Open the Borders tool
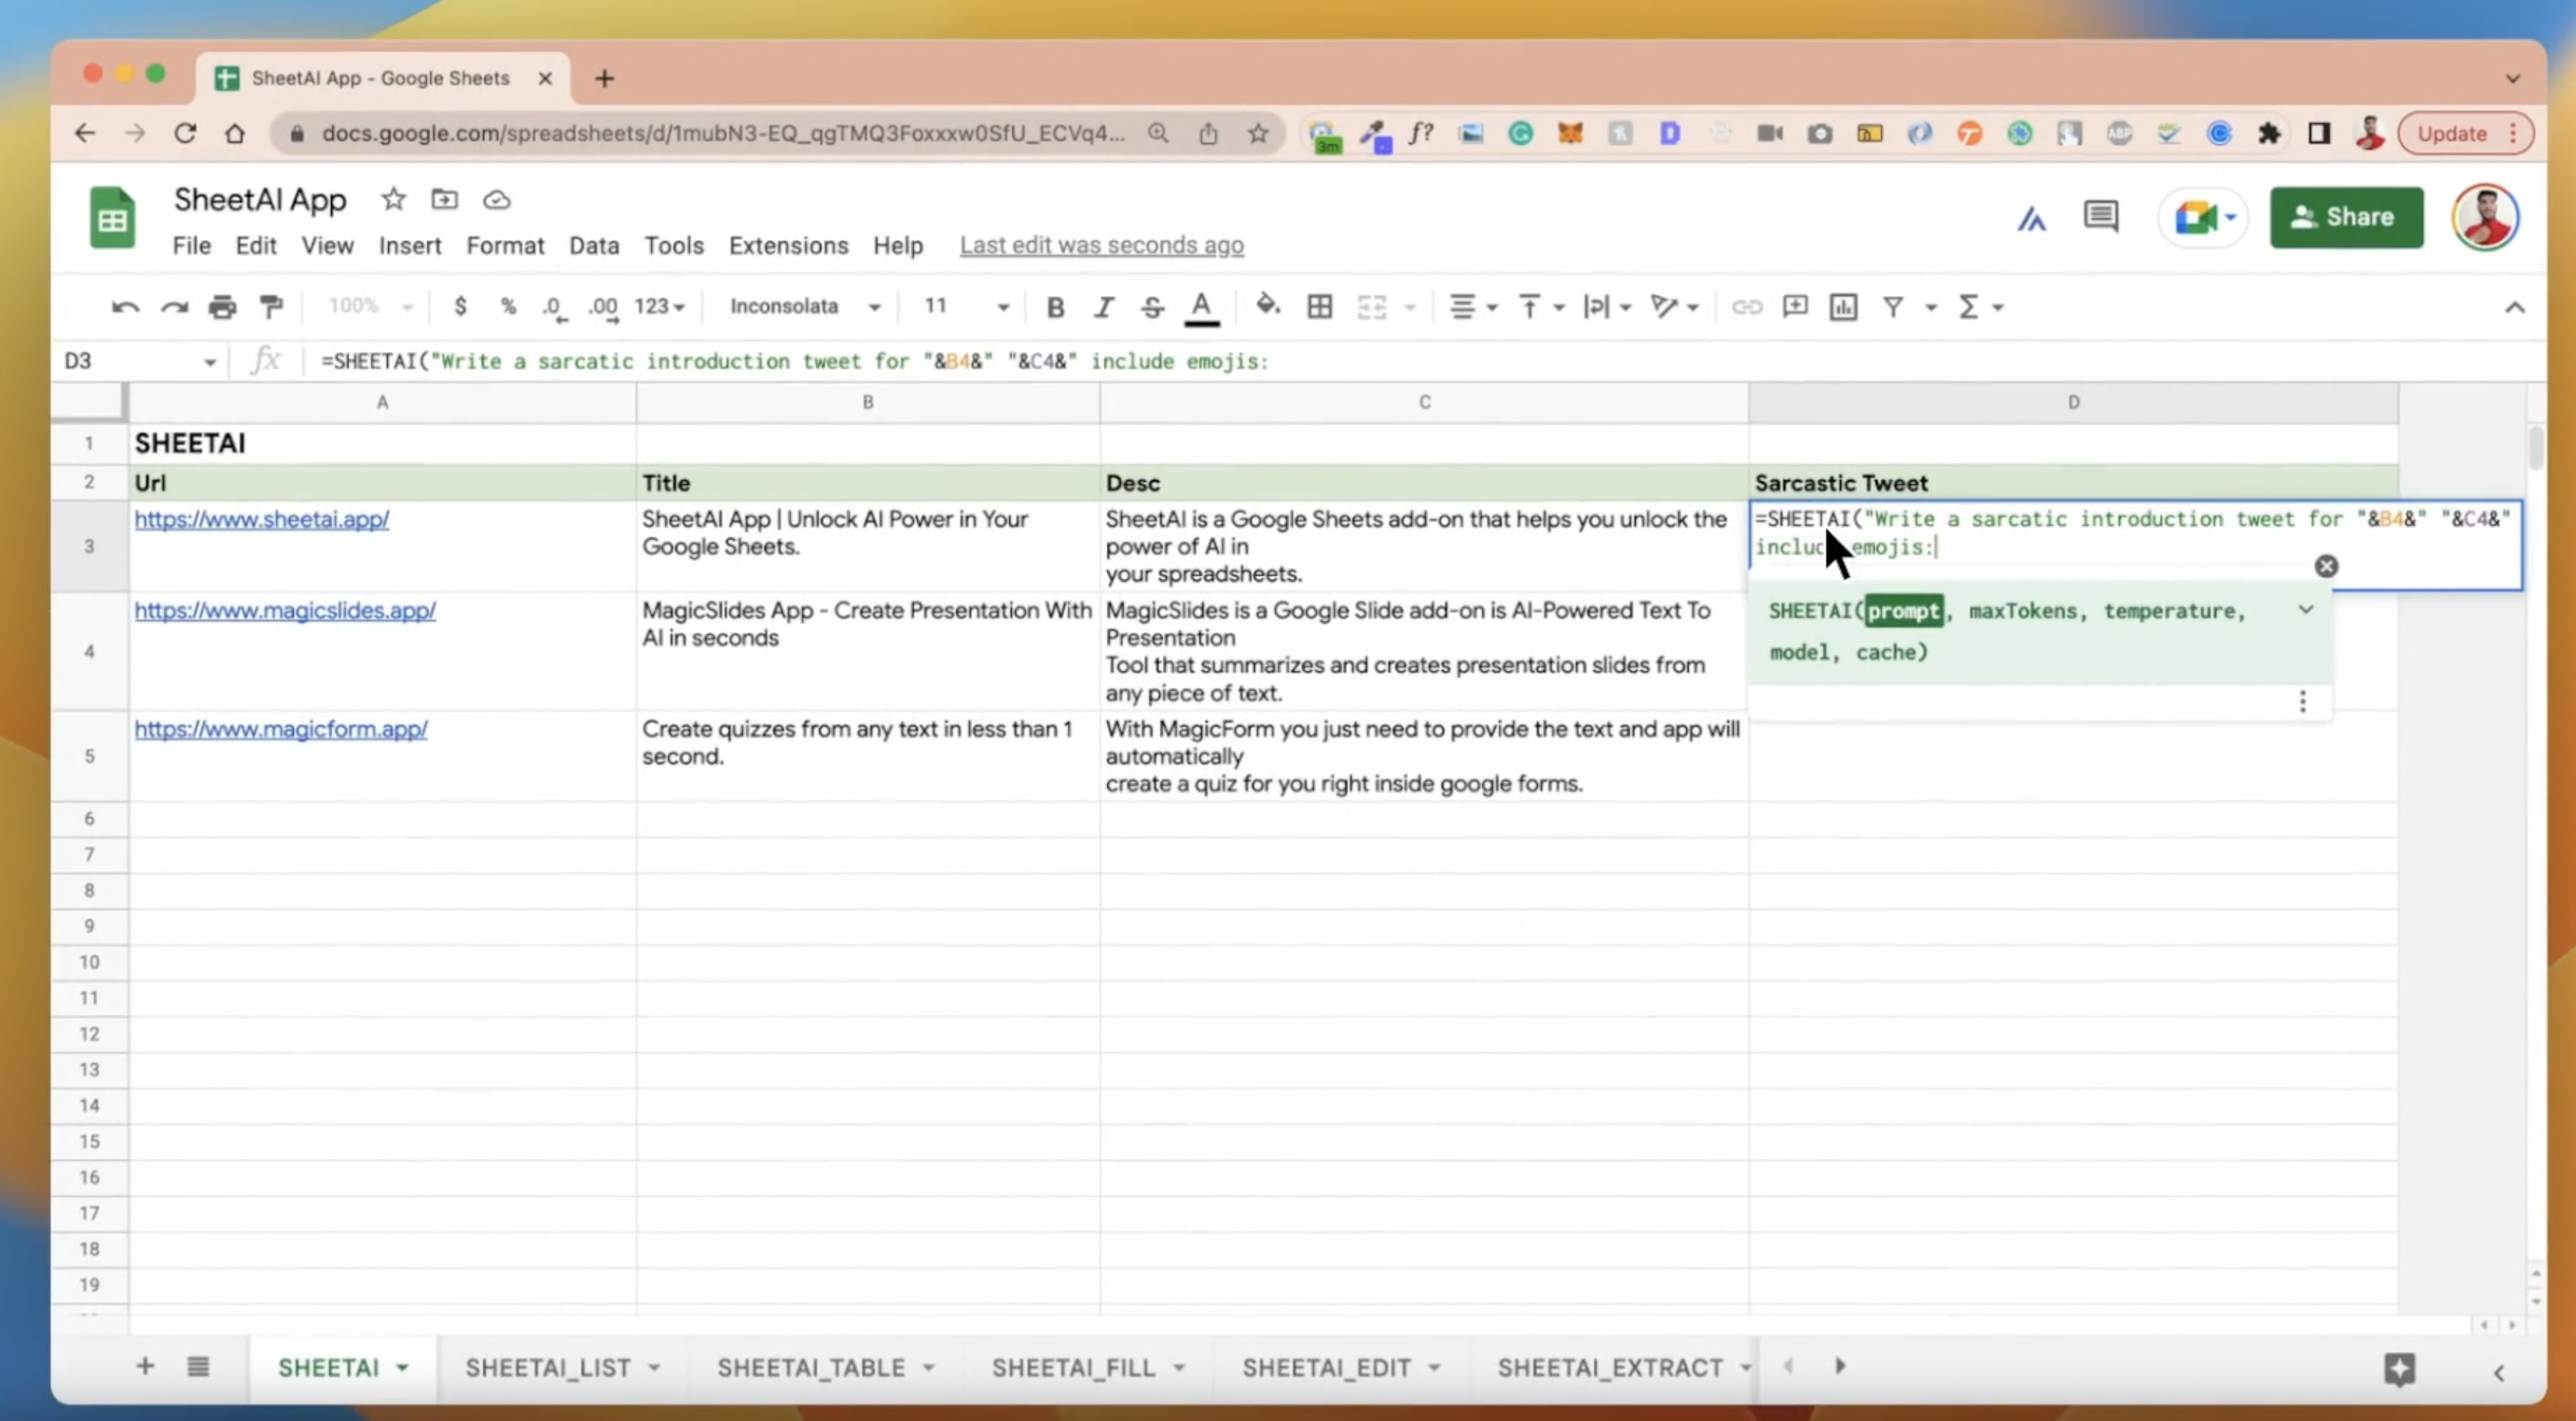Screen dimensions: 2576x1421 (1320, 307)
